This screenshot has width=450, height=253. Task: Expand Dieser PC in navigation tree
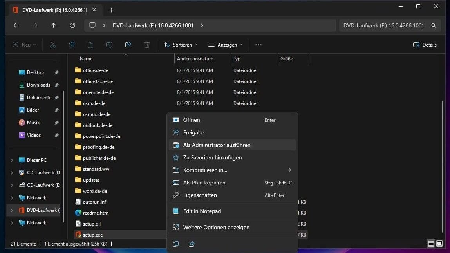point(12,160)
